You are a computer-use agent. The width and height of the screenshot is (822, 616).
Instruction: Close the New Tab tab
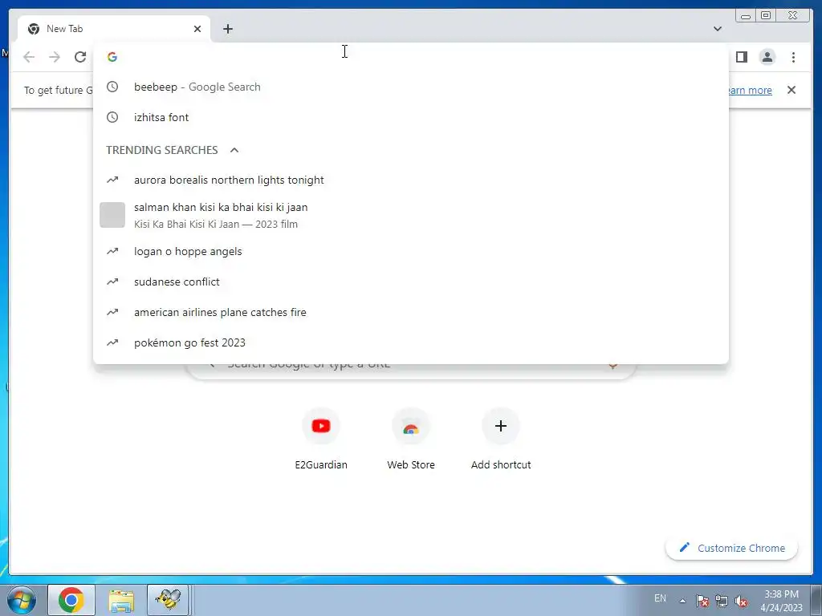pyautogui.click(x=197, y=29)
